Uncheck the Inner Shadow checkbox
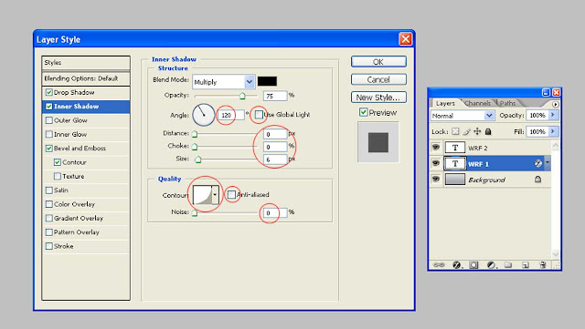Image resolution: width=585 pixels, height=329 pixels. [x=48, y=107]
